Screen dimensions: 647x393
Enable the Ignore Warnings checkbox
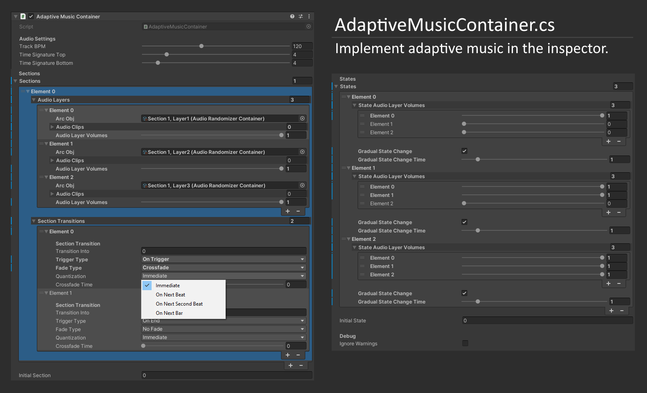coord(465,343)
